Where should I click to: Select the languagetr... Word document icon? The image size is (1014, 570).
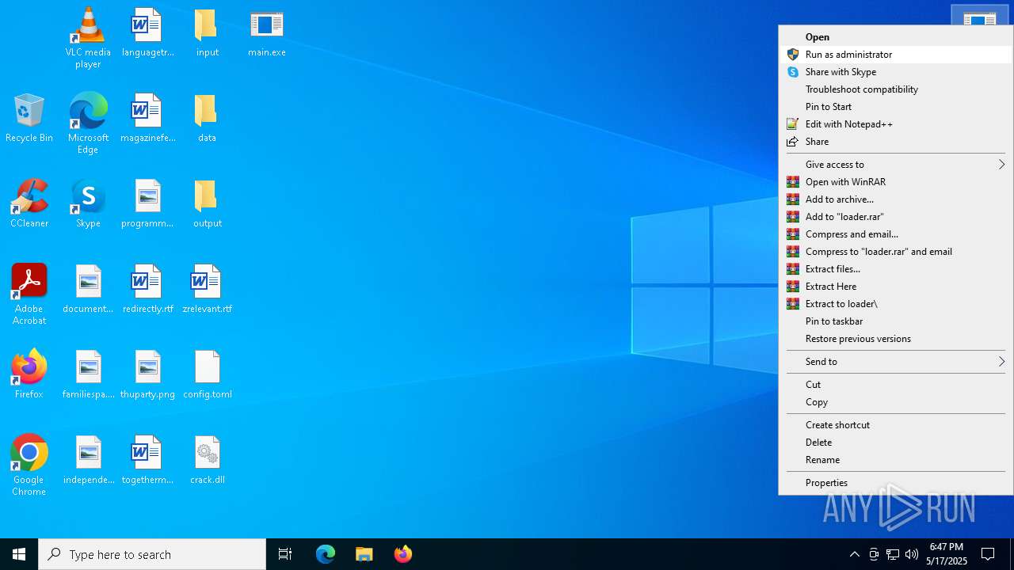[x=147, y=33]
